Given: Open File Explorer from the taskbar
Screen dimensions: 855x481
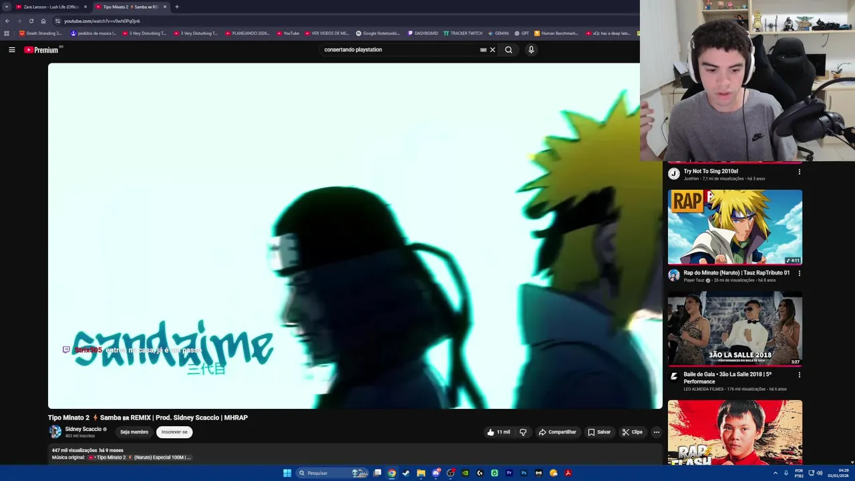Looking at the screenshot, I should coord(421,473).
